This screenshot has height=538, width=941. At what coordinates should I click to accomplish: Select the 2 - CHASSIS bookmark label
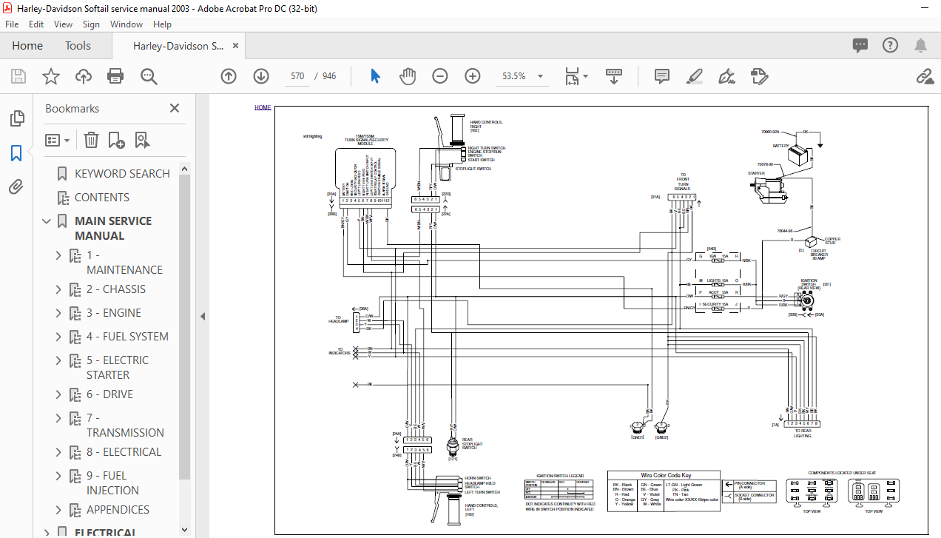[116, 289]
